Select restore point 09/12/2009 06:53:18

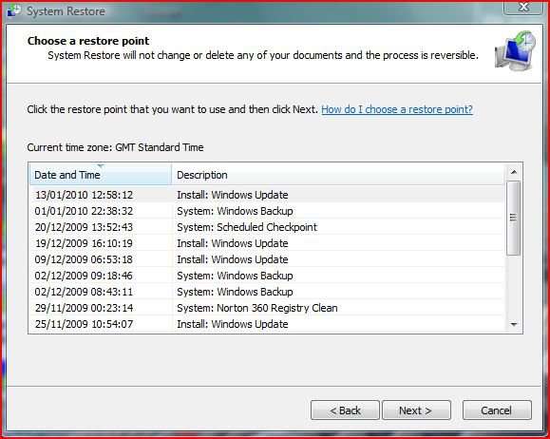(267, 259)
